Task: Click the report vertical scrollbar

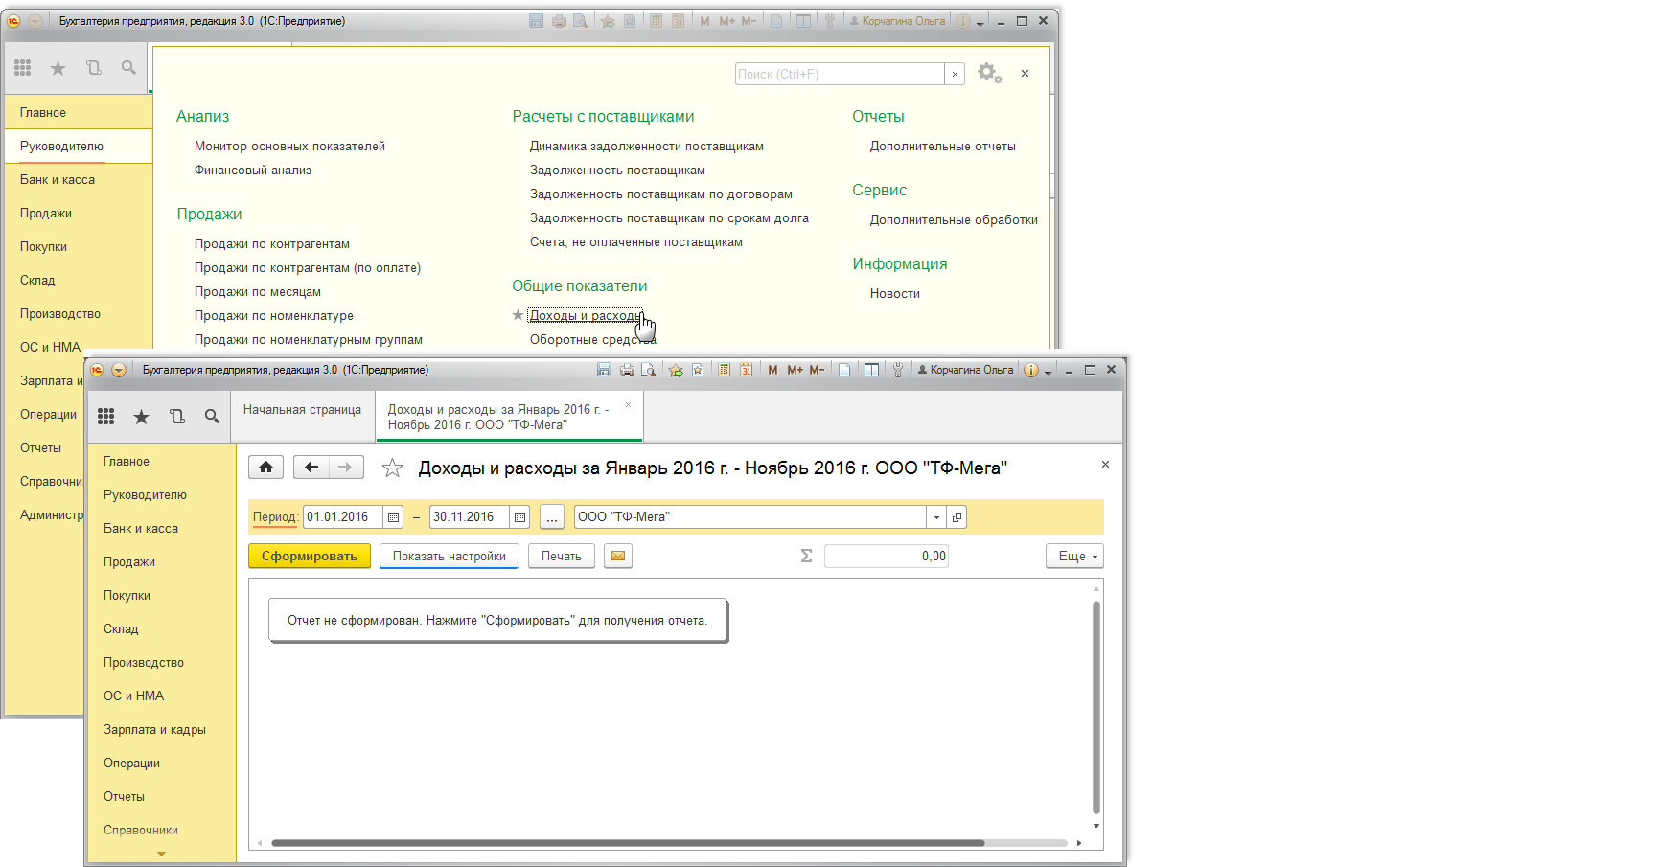Action: (x=1096, y=708)
